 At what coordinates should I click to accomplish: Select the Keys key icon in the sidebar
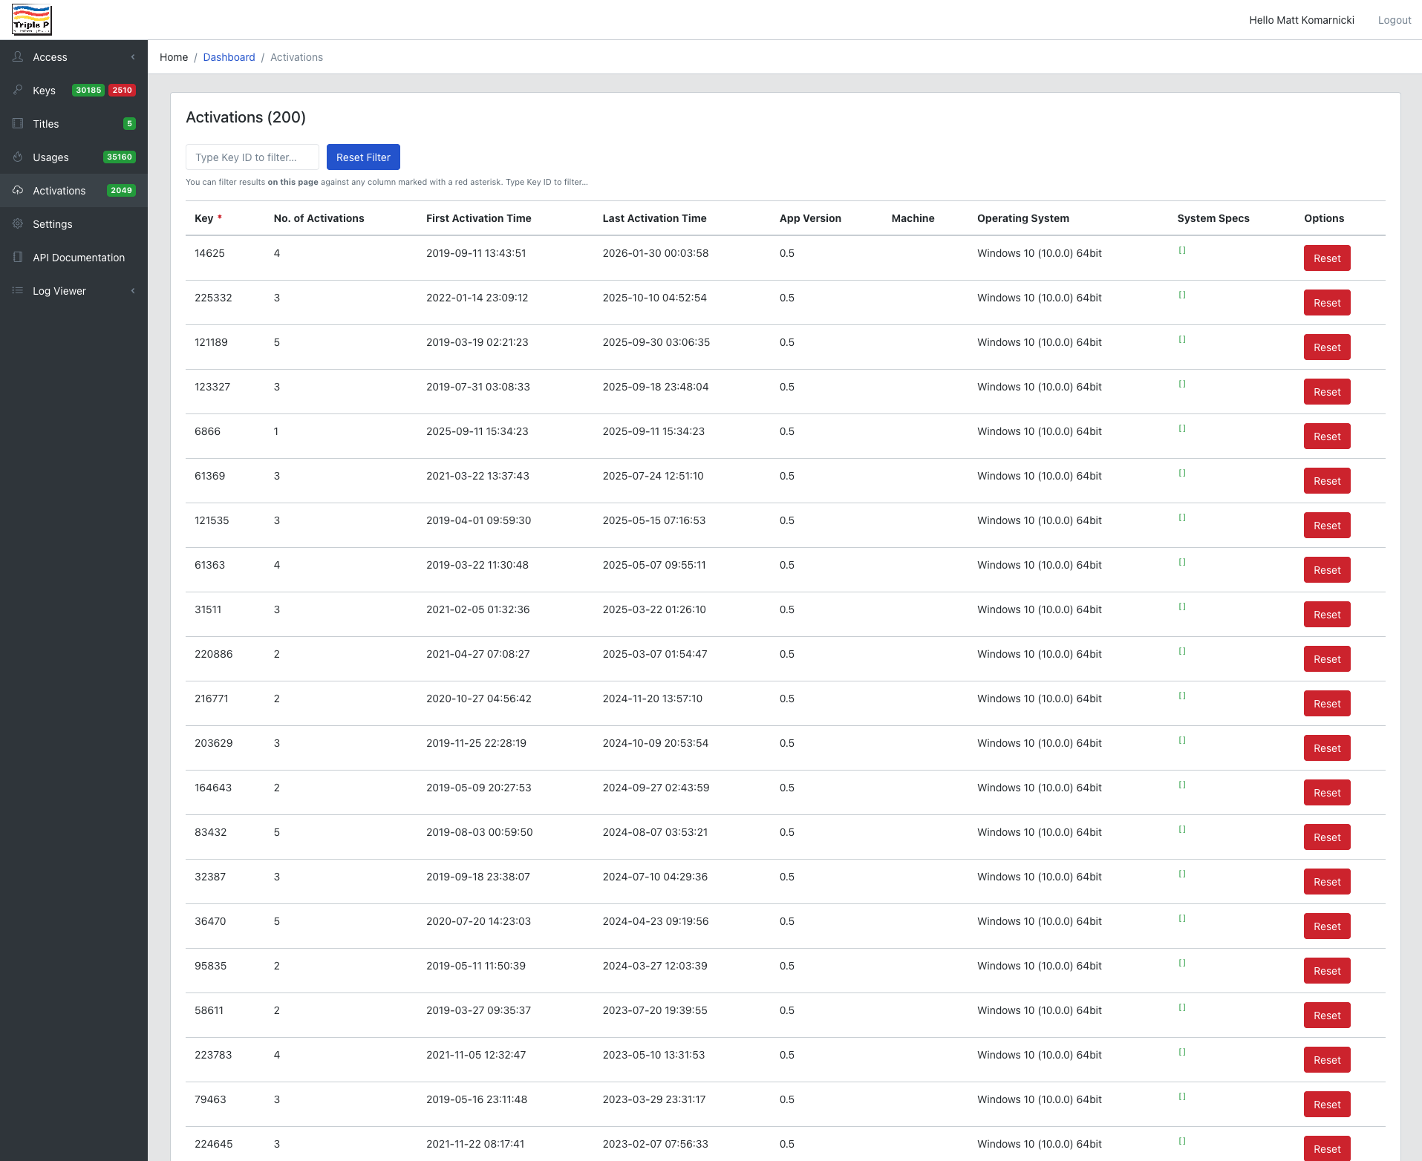(x=18, y=90)
